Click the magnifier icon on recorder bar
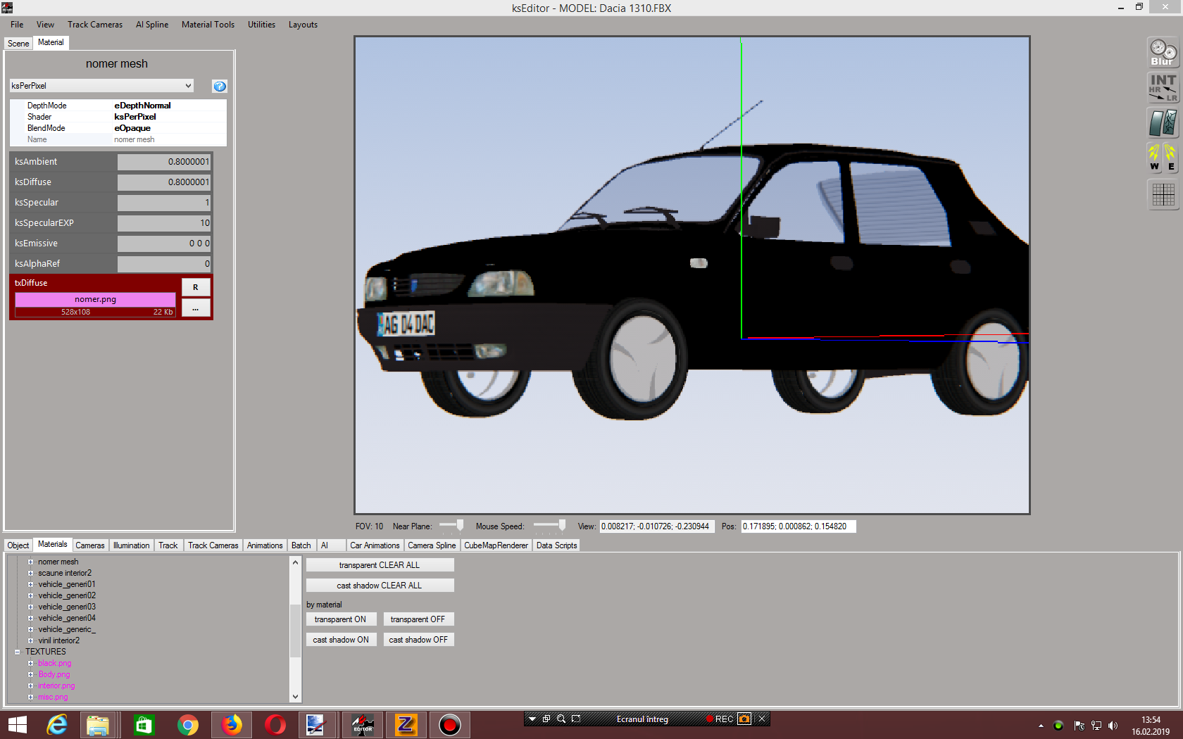 point(561,719)
